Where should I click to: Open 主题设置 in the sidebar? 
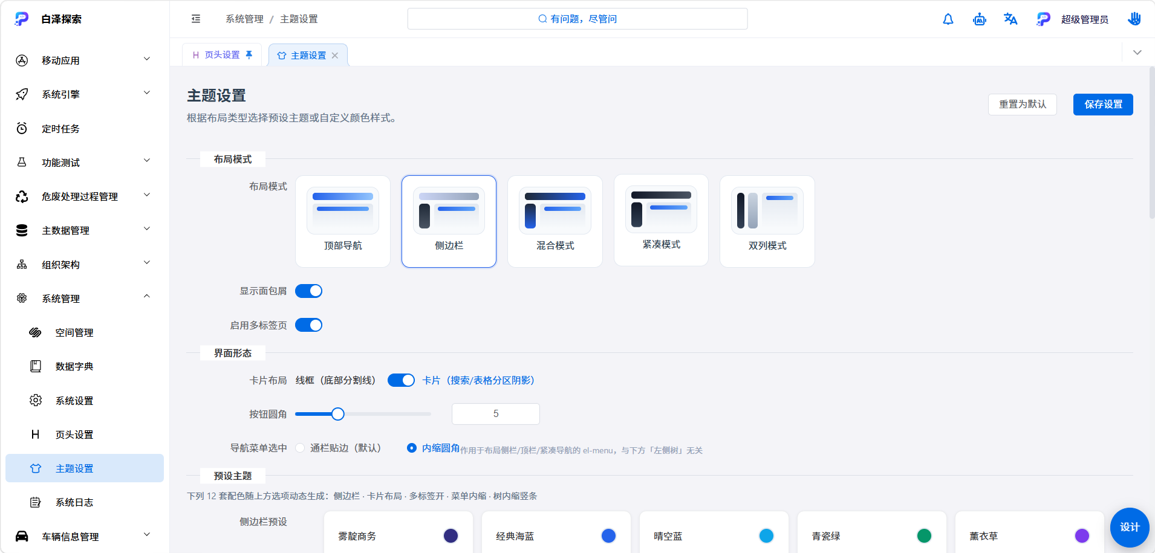pyautogui.click(x=85, y=468)
